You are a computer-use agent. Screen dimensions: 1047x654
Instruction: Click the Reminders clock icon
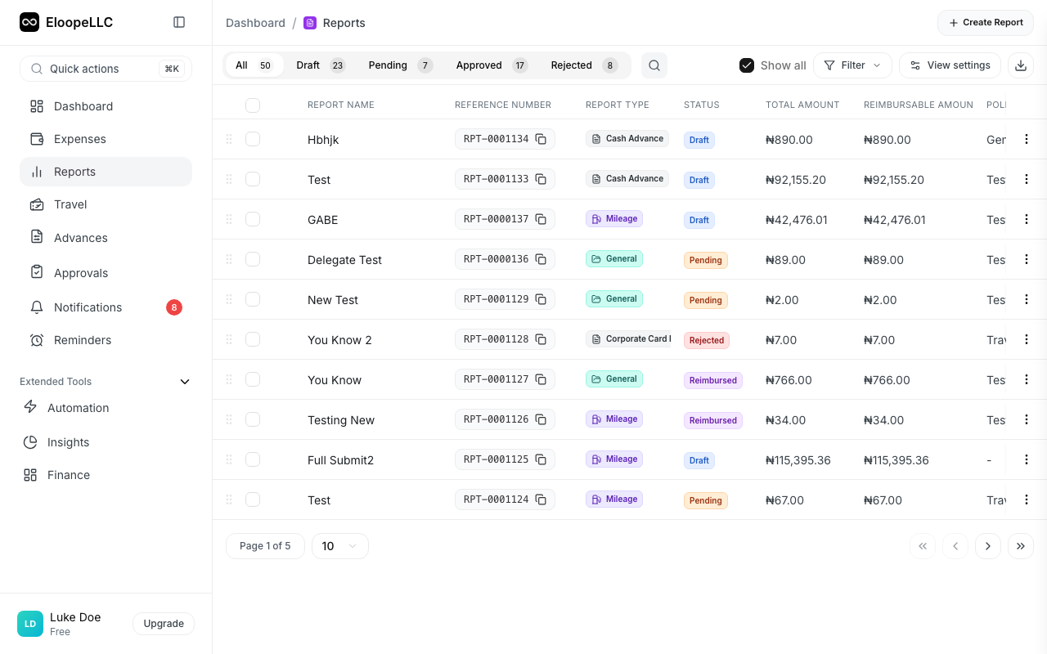(37, 339)
